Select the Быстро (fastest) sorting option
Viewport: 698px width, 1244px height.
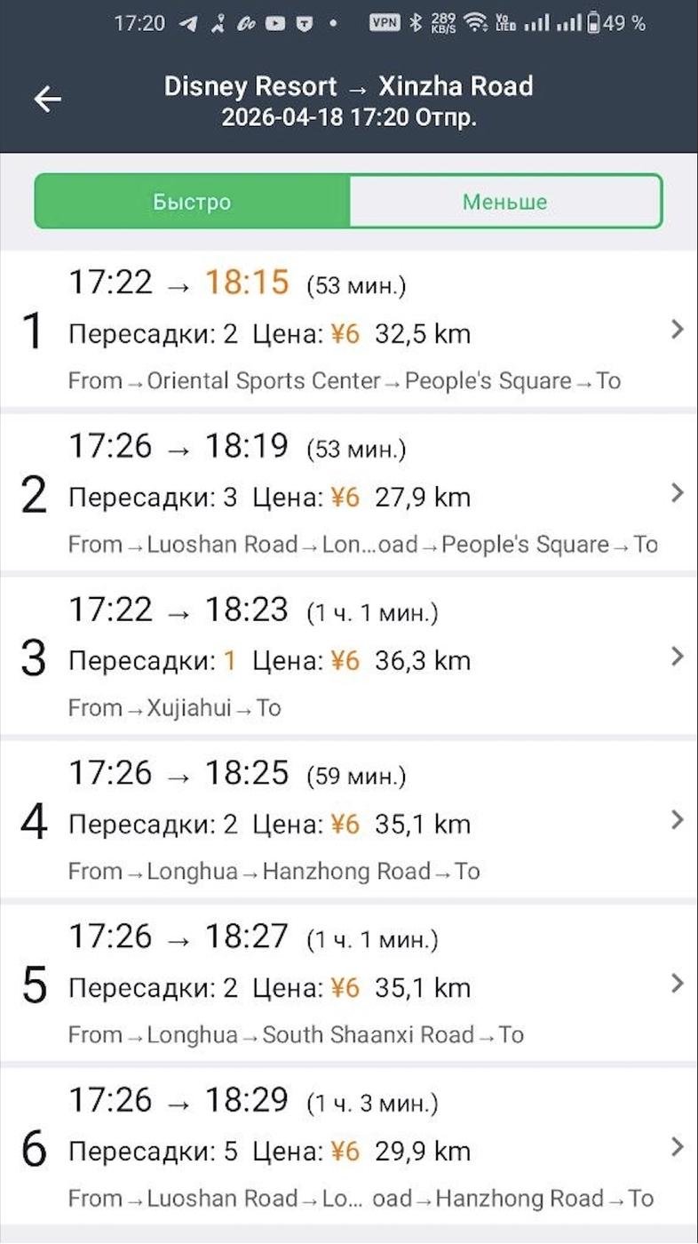click(192, 202)
